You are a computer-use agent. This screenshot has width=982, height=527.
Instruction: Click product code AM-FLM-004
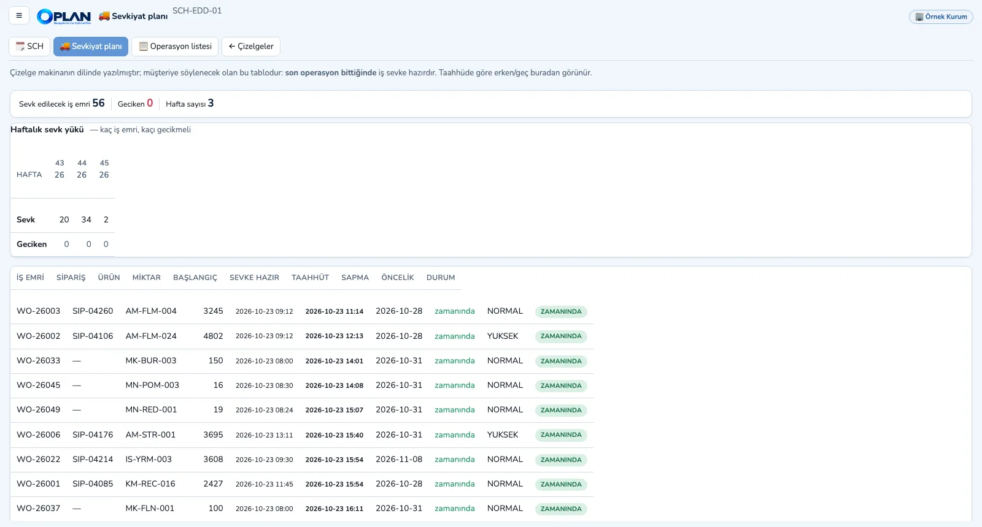(x=151, y=311)
